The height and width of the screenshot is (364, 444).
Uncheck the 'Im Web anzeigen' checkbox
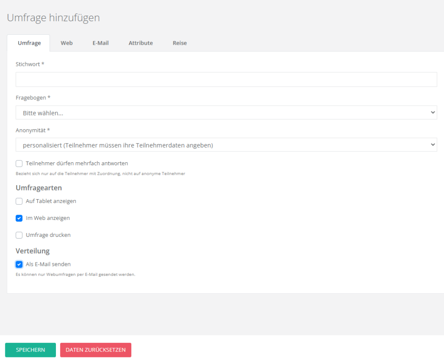pos(19,218)
